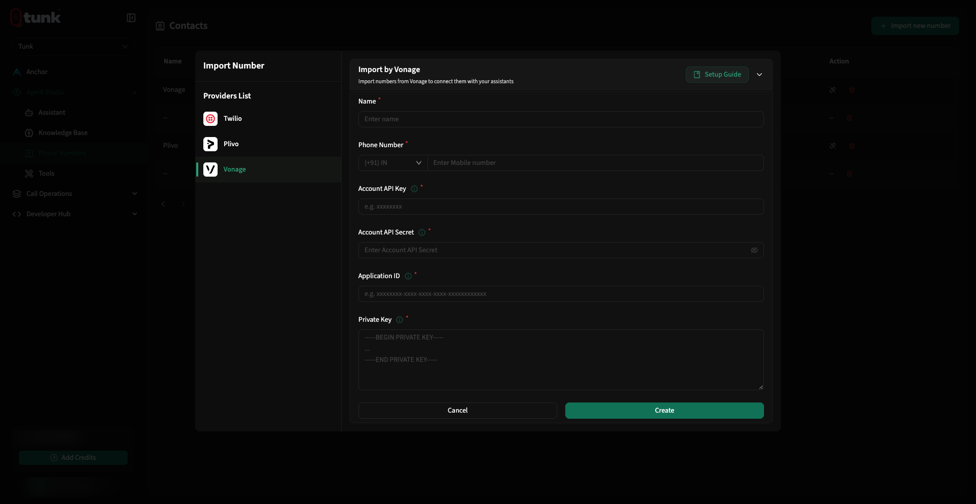Click the Account API Key info icon
This screenshot has width=976, height=504.
(x=414, y=189)
